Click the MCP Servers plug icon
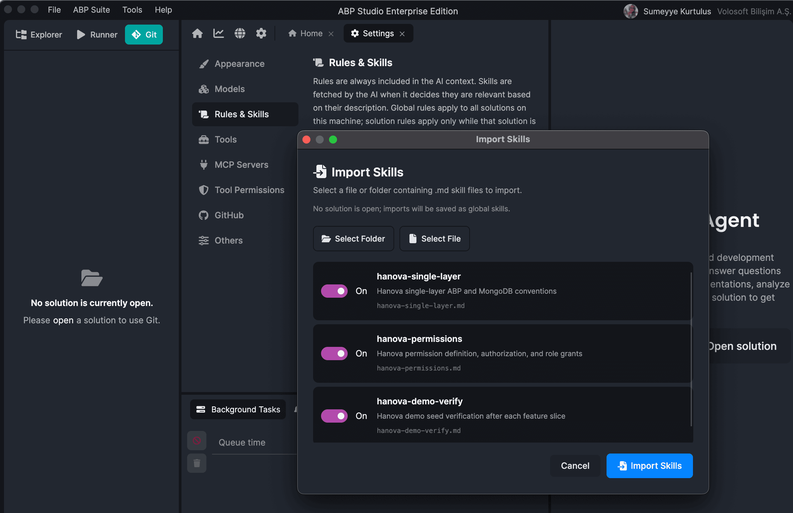This screenshot has width=793, height=513. coord(204,165)
